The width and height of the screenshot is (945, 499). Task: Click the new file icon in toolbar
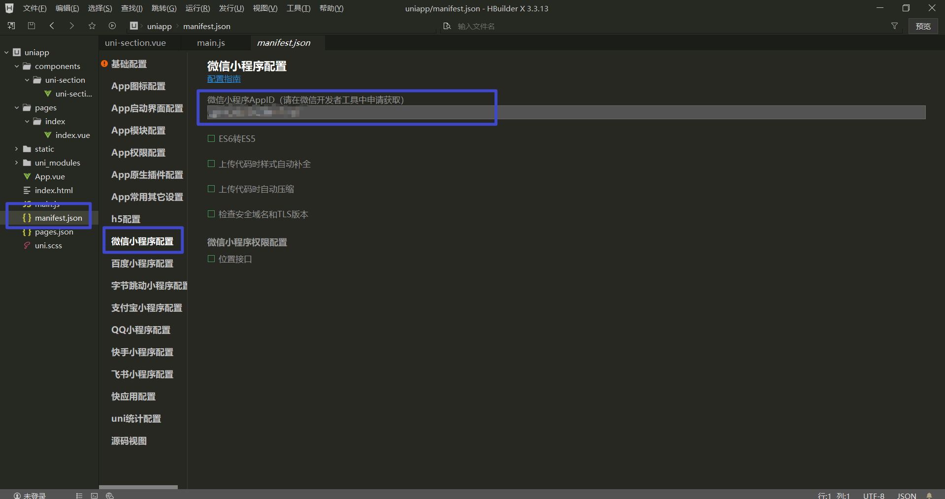pos(11,26)
